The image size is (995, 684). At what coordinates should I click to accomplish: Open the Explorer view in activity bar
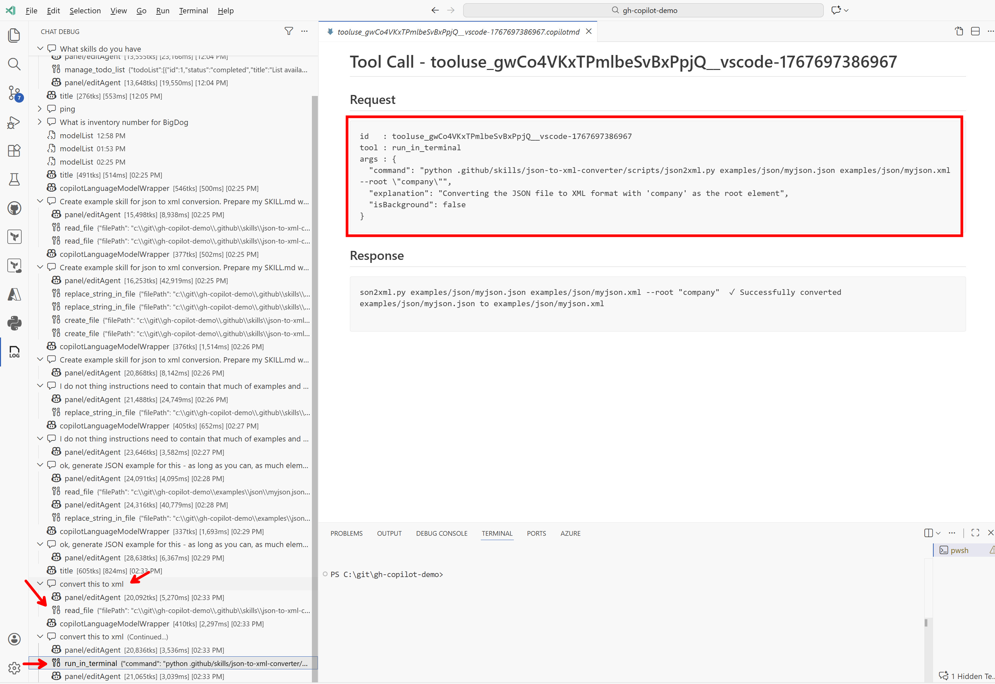point(14,35)
